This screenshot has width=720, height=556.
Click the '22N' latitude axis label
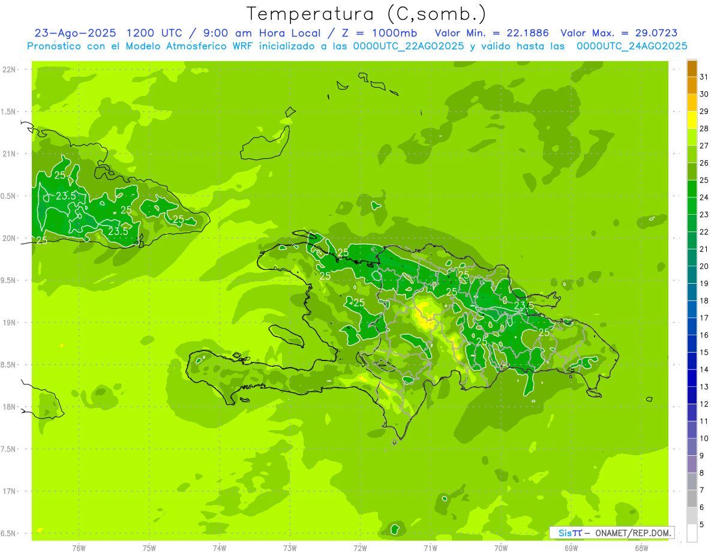pos(9,70)
